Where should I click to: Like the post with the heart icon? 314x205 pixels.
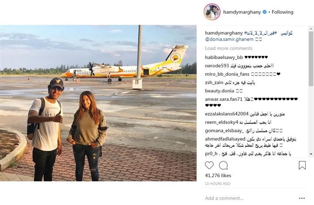coord(209,165)
